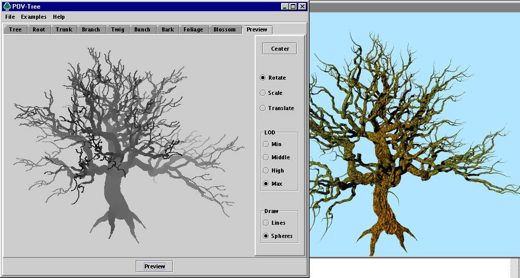The image size is (520, 278).
Task: Select the Branch tab
Action: point(91,29)
